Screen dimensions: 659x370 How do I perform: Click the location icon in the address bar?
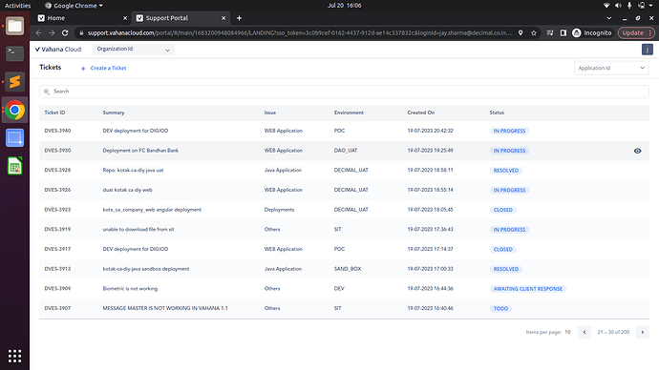coord(521,32)
